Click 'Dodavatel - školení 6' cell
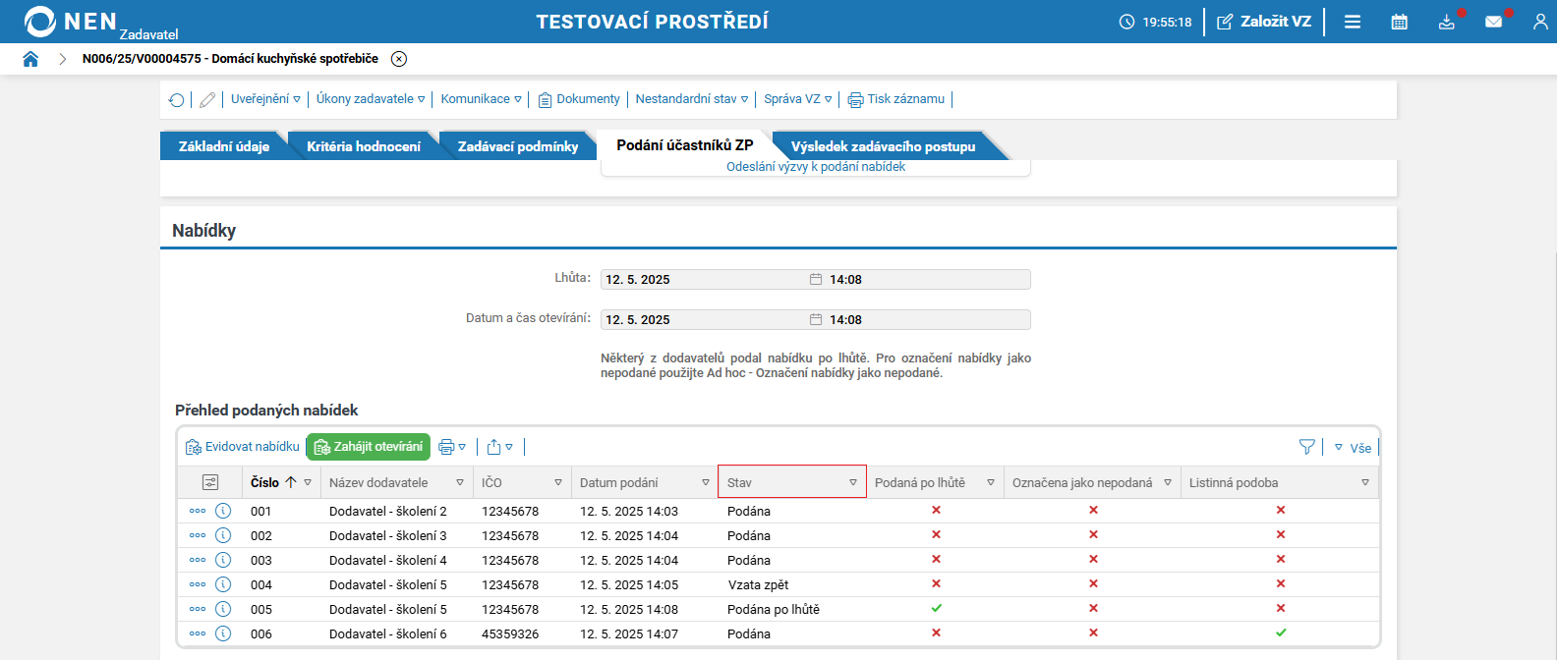The height and width of the screenshot is (660, 1557). coord(388,633)
